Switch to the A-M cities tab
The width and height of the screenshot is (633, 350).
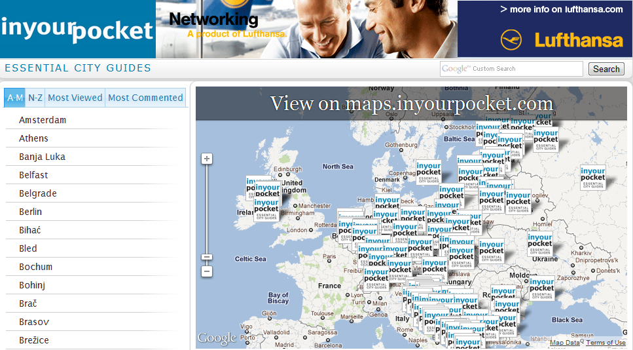tap(14, 98)
